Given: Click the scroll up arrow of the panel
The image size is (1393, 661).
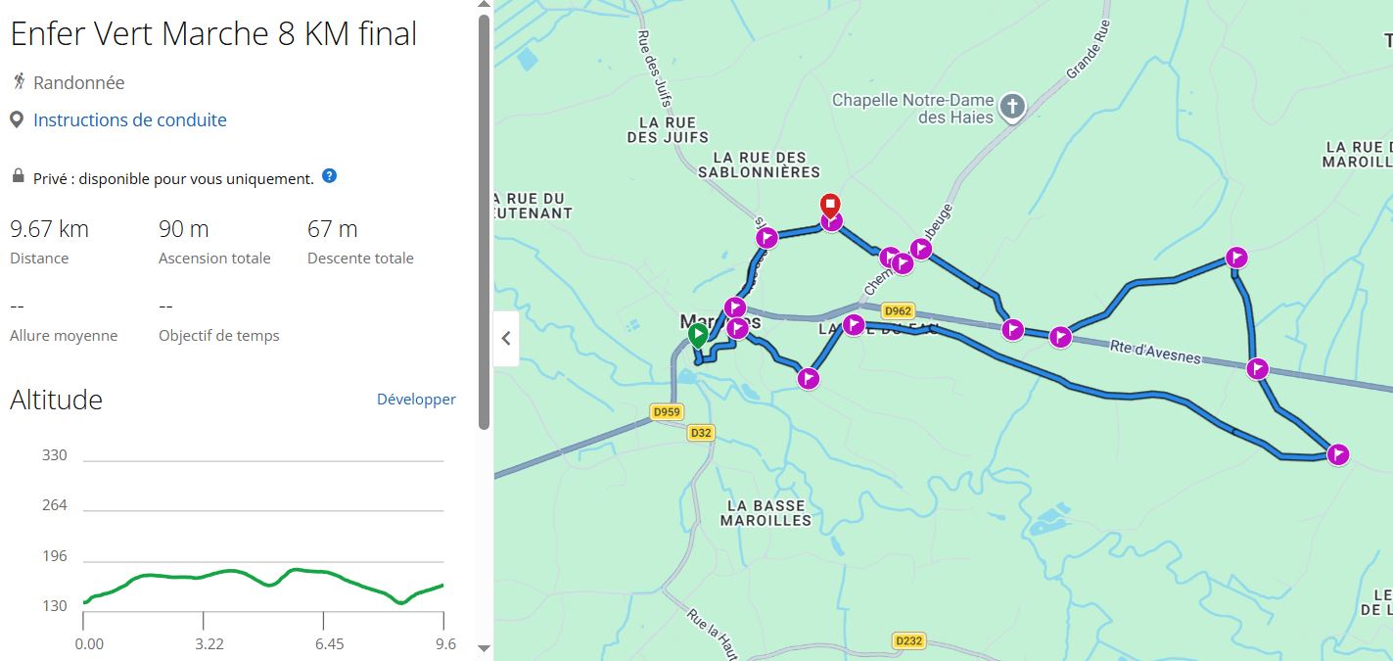Looking at the screenshot, I should [x=483, y=6].
